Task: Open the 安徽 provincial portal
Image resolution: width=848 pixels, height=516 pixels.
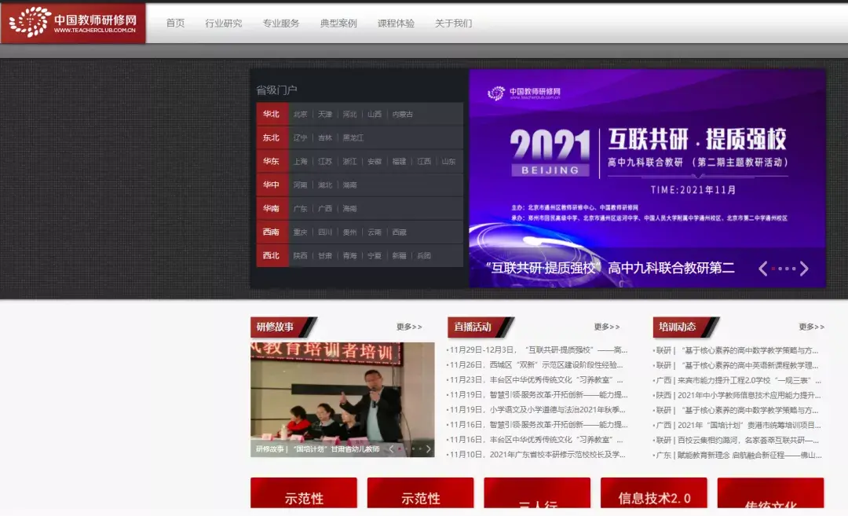Action: pyautogui.click(x=375, y=162)
